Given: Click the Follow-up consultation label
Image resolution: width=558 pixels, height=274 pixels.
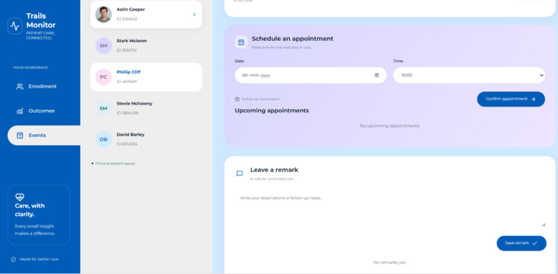Looking at the screenshot, I should 261,99.
